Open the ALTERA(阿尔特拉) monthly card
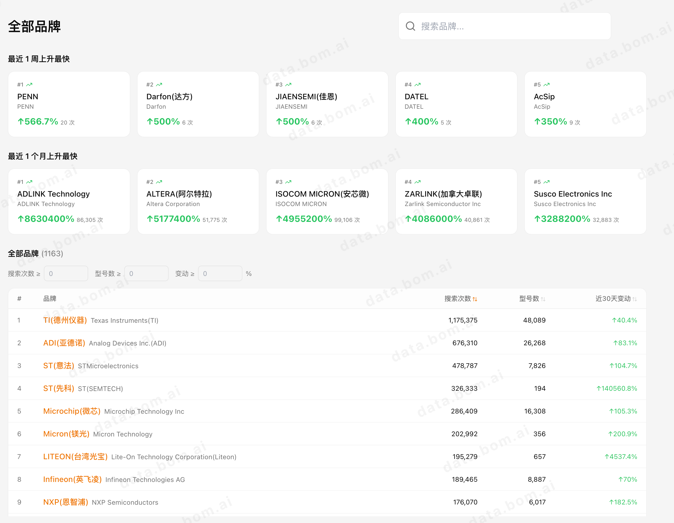 pyautogui.click(x=198, y=202)
